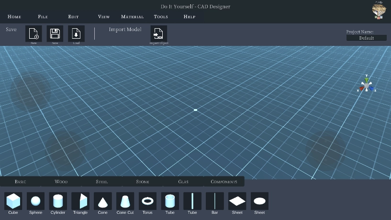
Task: Insert a Cylinder shape
Action: coord(58,201)
